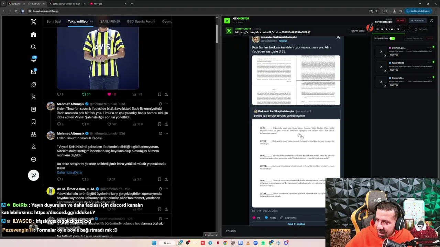This screenshot has height=247, width=440.
Task: Open Bookmarks icon in X sidebar
Action: coord(33,122)
